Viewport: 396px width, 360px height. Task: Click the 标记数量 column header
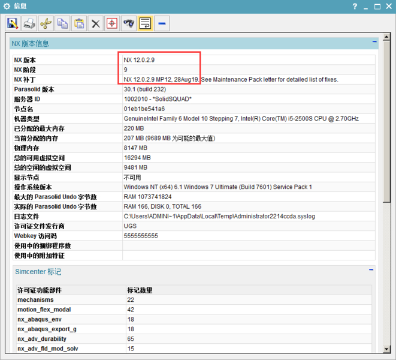pyautogui.click(x=140, y=290)
